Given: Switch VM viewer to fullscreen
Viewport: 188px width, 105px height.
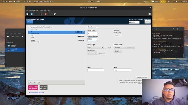Looking at the screenshot, I should [x=150, y=14].
